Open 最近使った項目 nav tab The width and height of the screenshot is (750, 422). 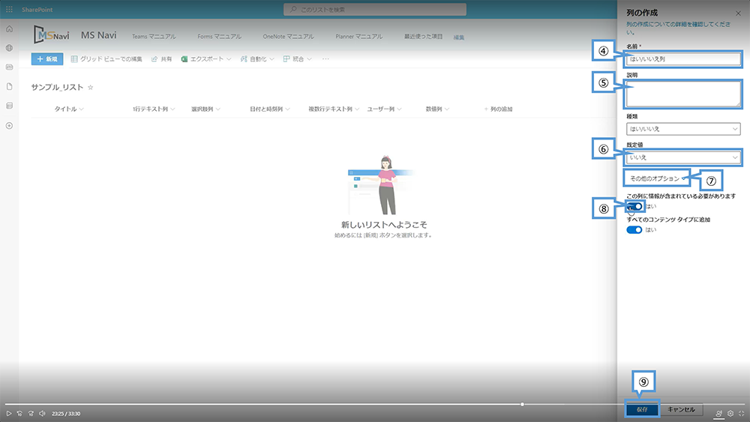tap(423, 36)
